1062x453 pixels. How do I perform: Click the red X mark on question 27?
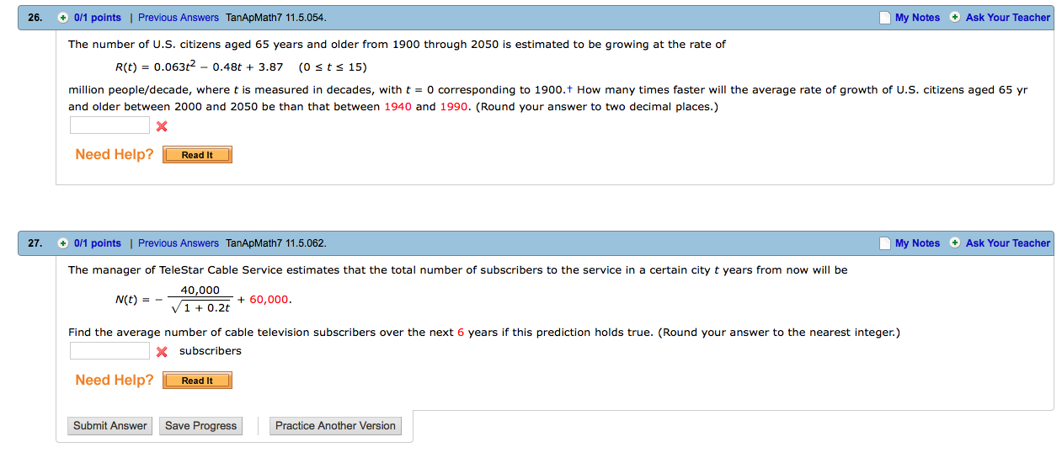pos(162,352)
